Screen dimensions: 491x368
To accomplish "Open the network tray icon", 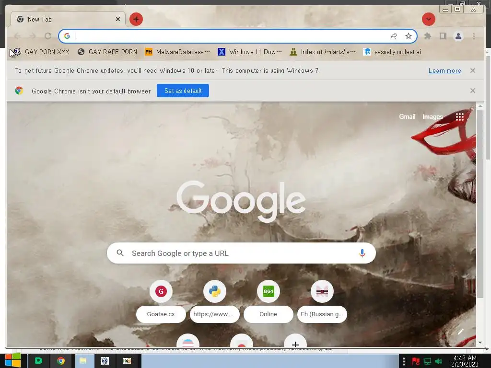I will (427, 361).
